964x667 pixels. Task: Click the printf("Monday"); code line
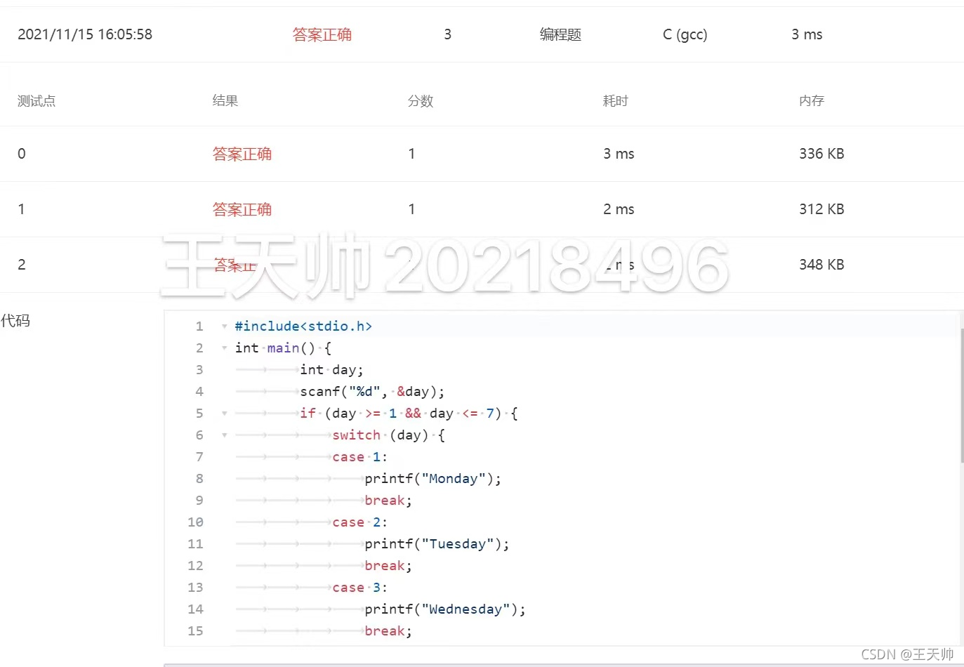433,479
